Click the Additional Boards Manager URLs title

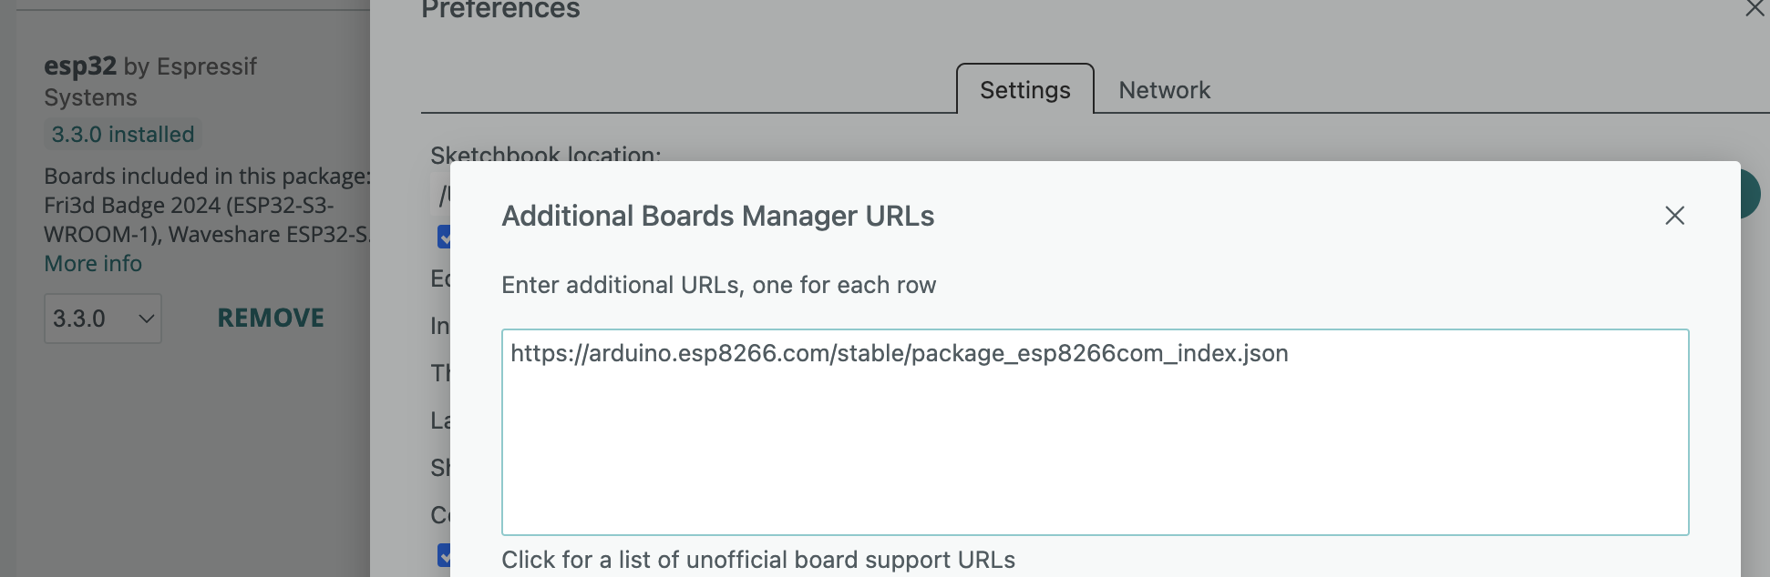click(x=717, y=216)
